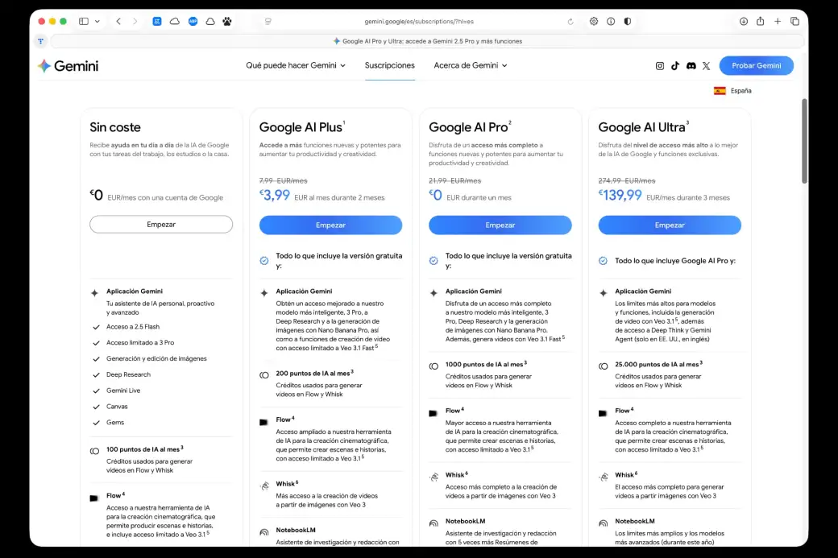Click the Safari share icon
The height and width of the screenshot is (558, 838).
(760, 21)
